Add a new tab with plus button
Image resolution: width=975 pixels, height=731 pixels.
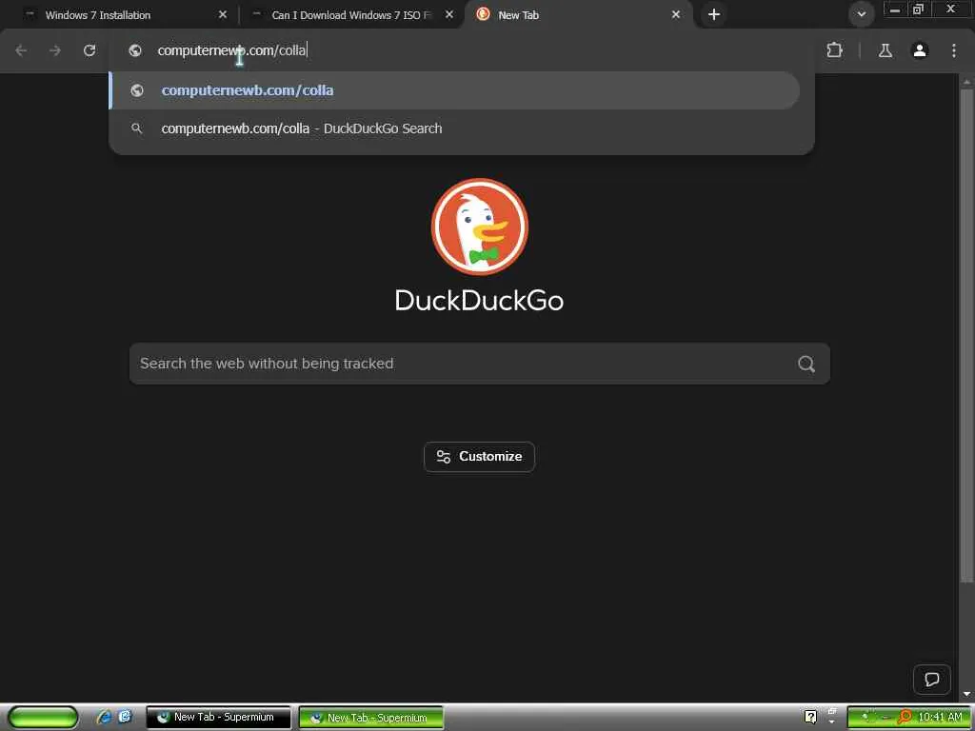click(x=714, y=14)
